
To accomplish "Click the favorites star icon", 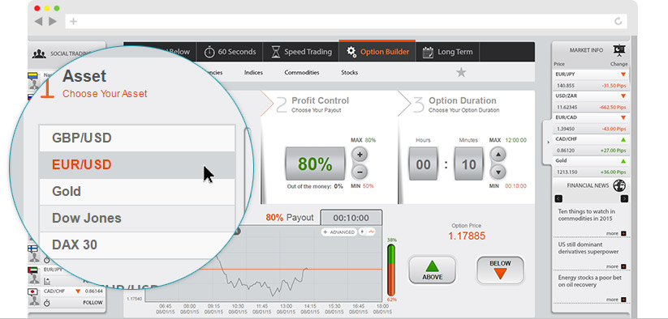I will (461, 73).
